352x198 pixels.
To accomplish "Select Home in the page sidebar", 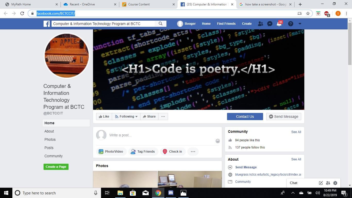I will pyautogui.click(x=66, y=123).
